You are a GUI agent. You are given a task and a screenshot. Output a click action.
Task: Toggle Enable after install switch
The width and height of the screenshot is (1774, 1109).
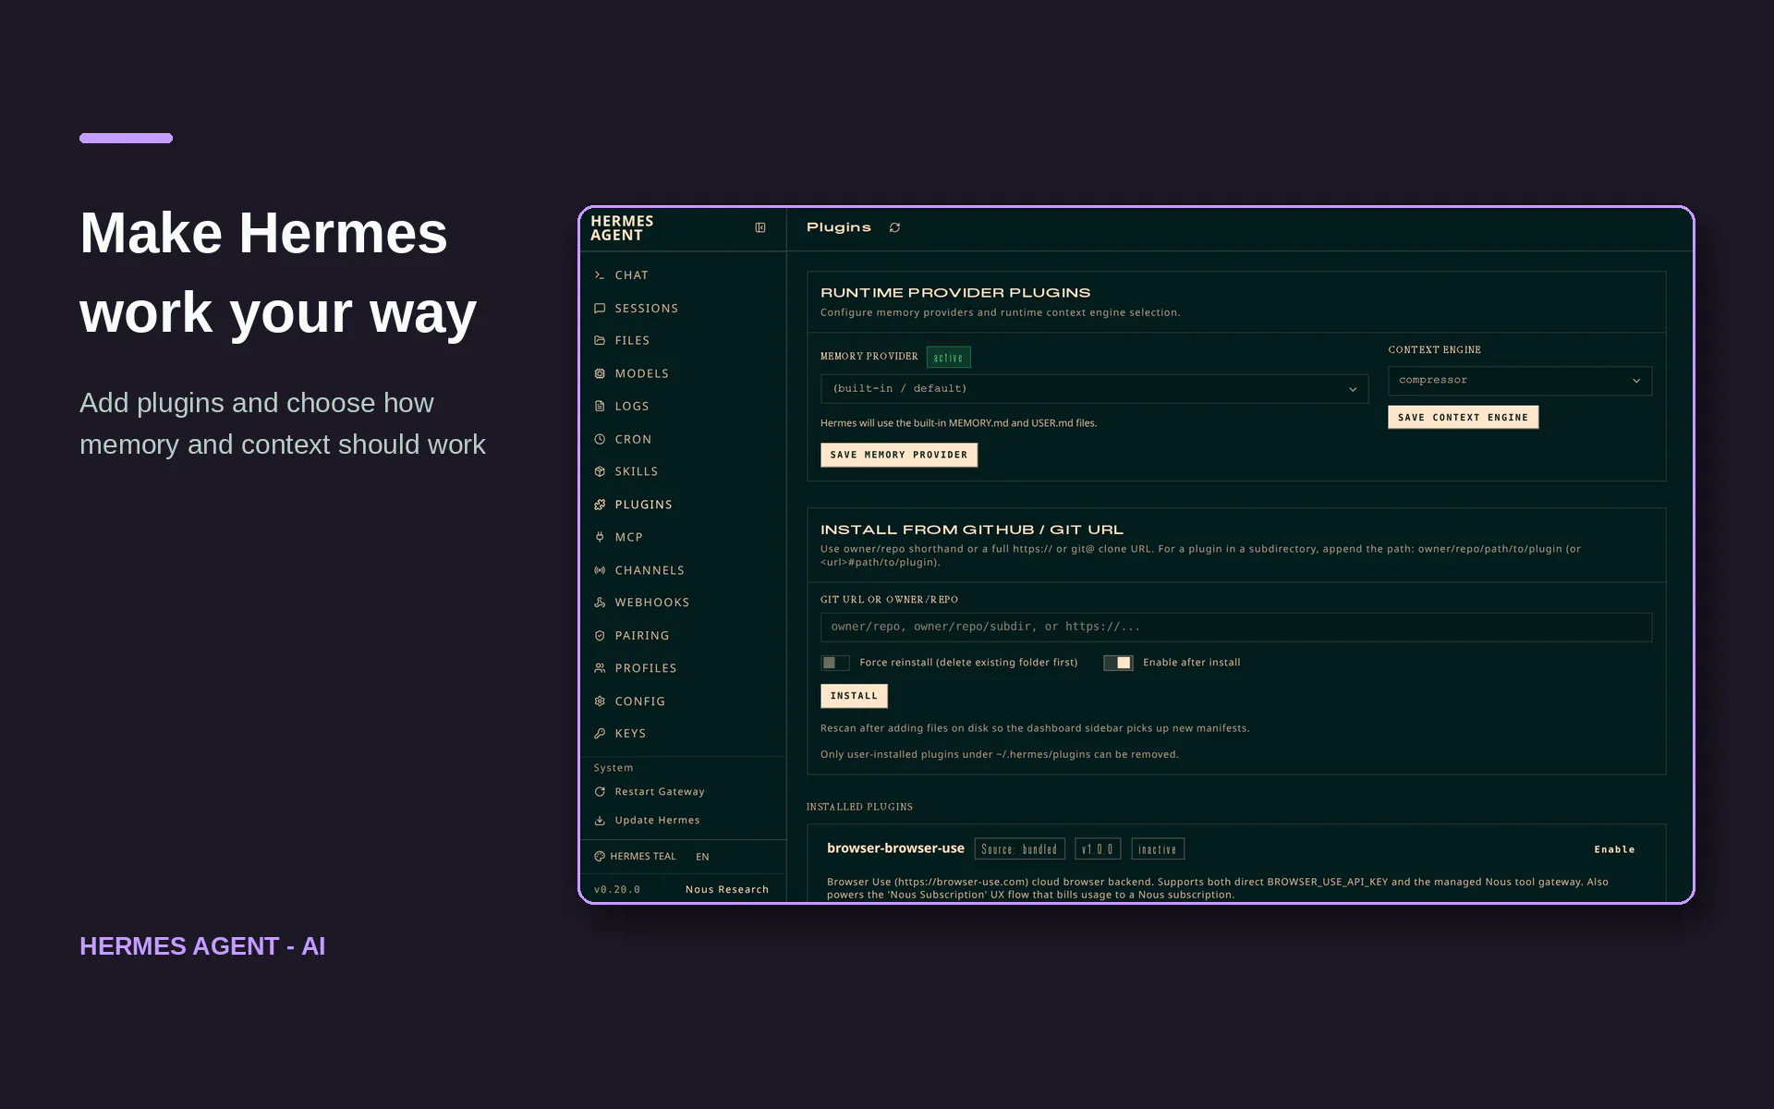click(1118, 663)
